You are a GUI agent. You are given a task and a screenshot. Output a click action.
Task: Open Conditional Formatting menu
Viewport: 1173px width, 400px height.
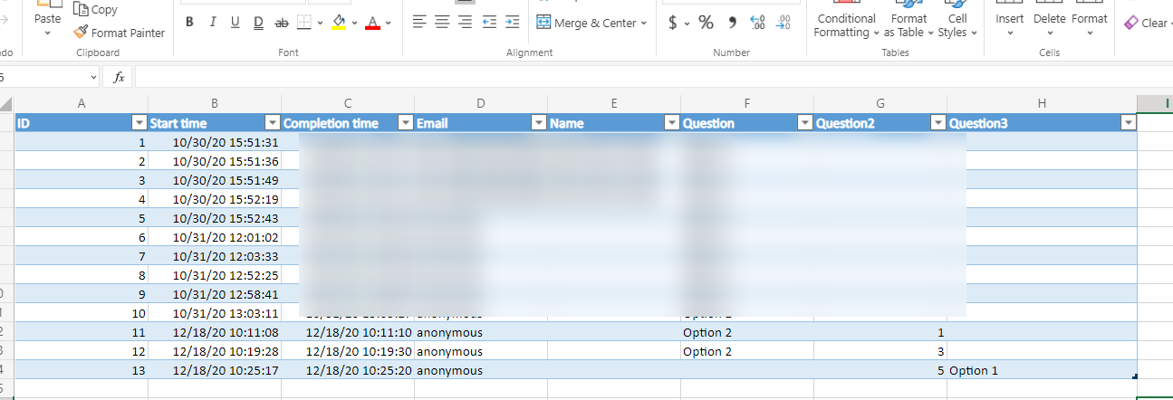[x=845, y=21]
